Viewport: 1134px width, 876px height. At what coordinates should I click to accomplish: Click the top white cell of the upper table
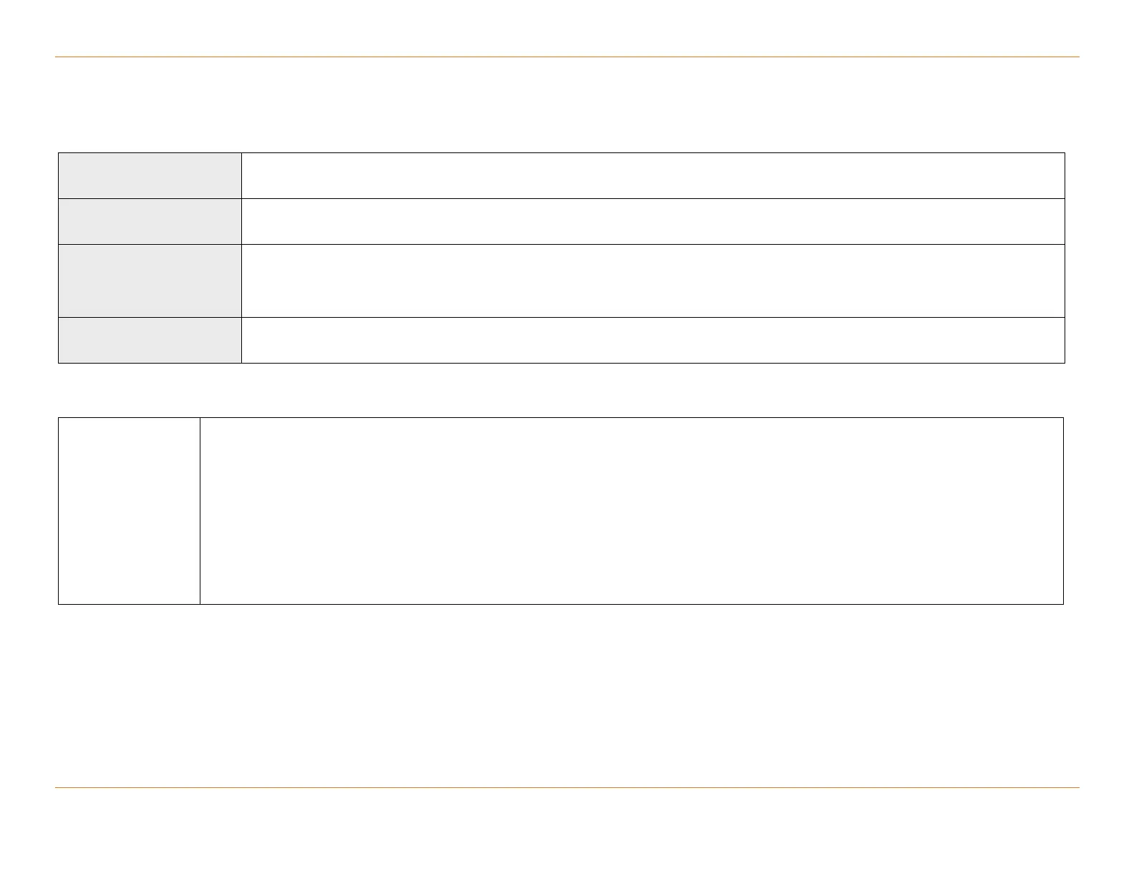(x=653, y=175)
